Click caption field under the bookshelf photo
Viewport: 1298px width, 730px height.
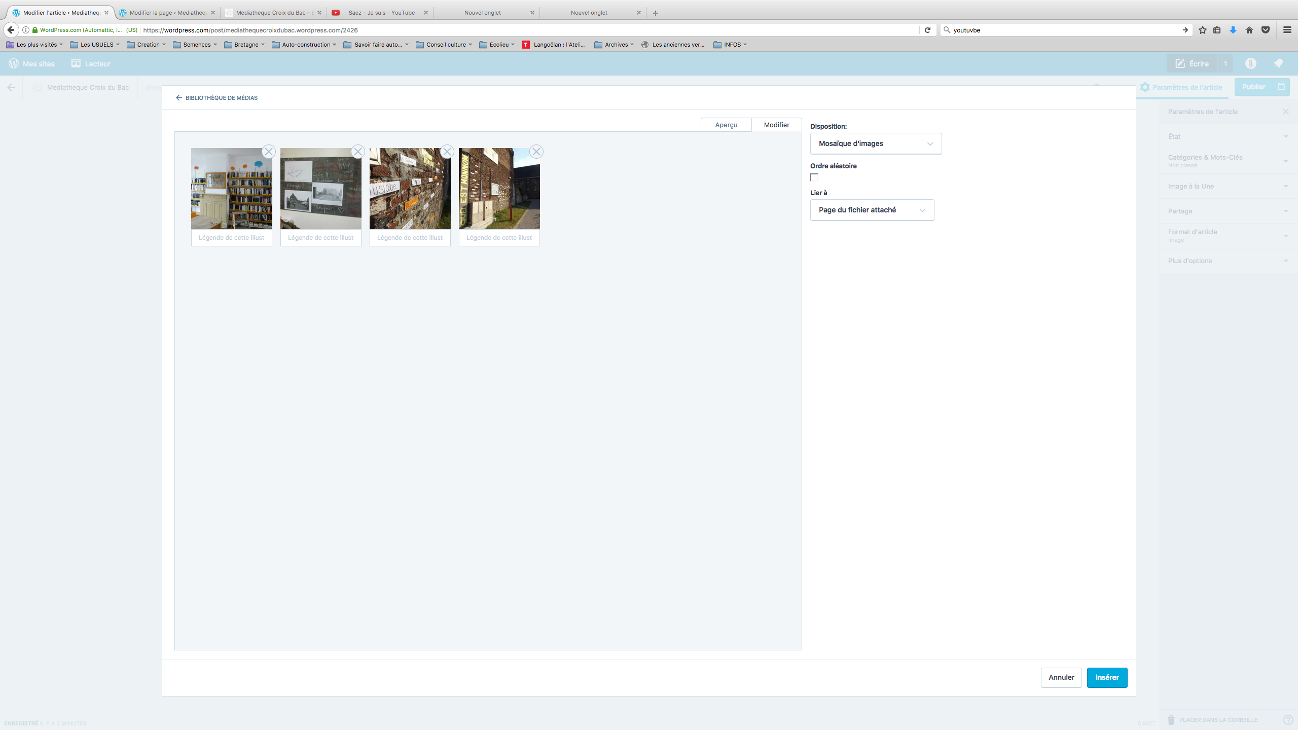click(232, 238)
